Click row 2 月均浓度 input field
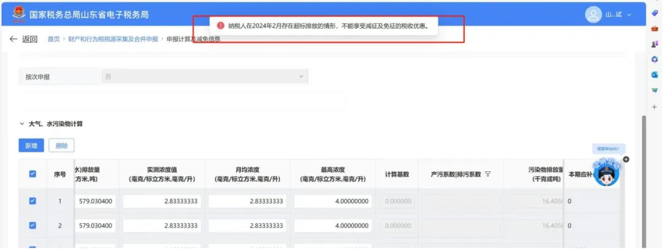 tap(247, 226)
